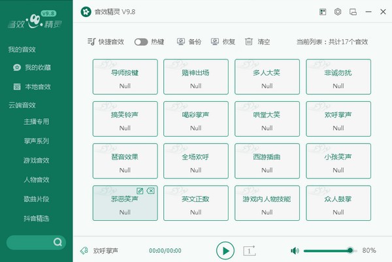This screenshot has width=392, height=262.
Task: Toggle the 热键 hotkey switch
Action: (141, 42)
